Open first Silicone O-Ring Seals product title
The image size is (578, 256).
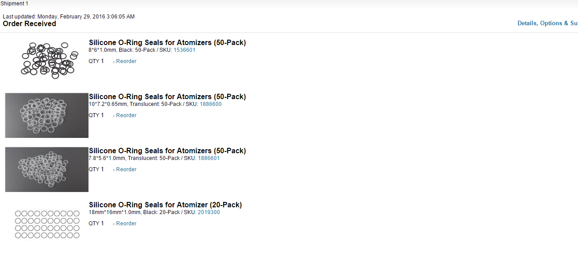point(168,43)
